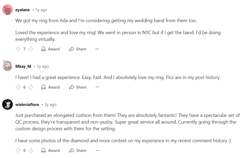Share Mkay_M's comment
Viewport: 244px width, 158px height.
(x=78, y=87)
